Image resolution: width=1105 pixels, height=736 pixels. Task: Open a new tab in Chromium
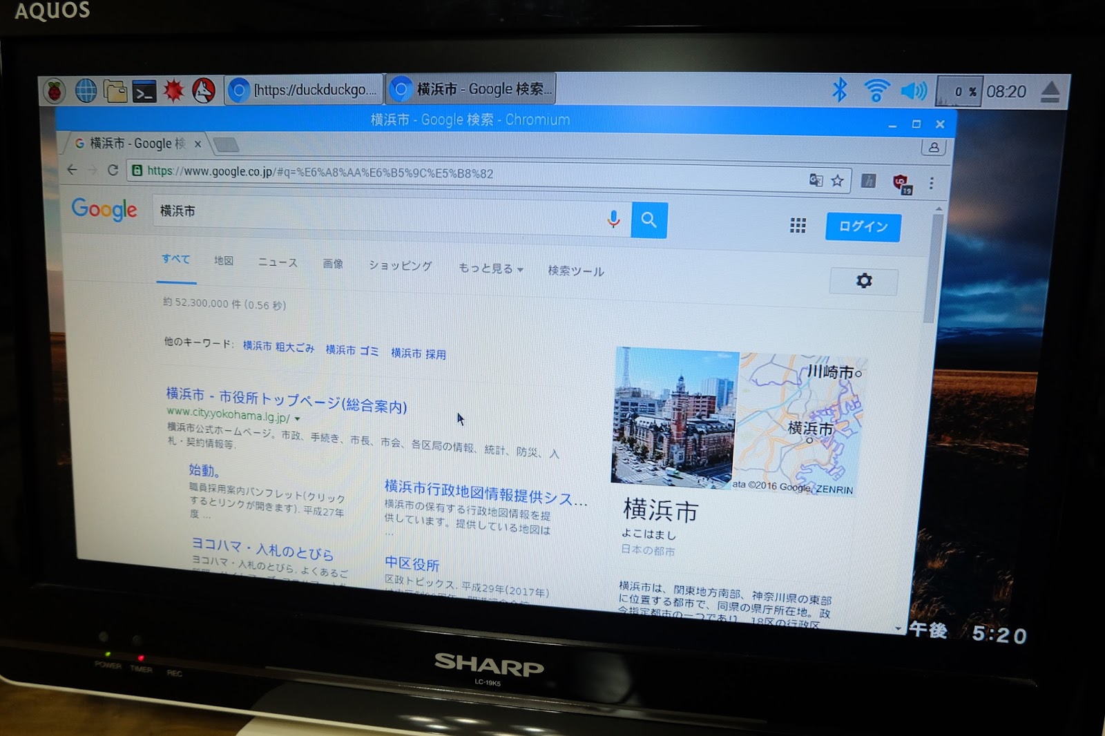[226, 144]
